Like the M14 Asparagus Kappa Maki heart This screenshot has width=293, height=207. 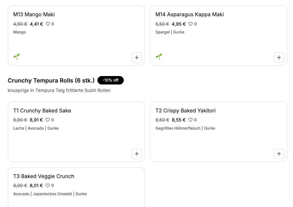coord(190,24)
